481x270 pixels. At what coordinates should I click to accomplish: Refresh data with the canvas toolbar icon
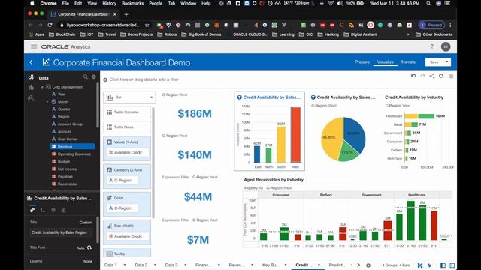441,76
